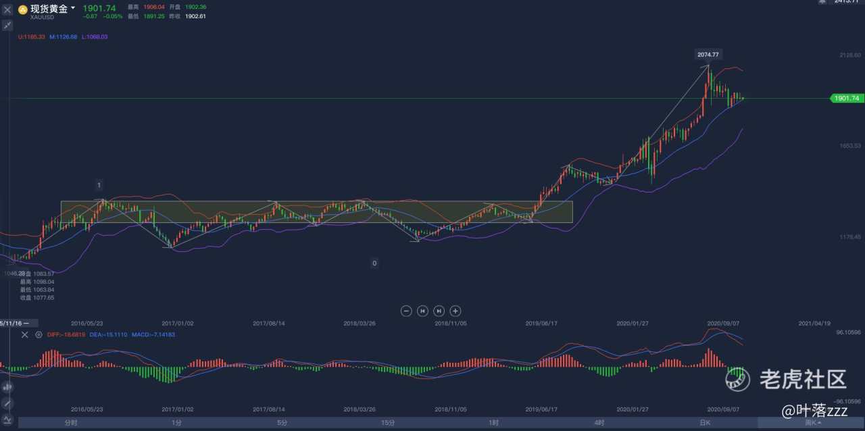Open the MACD indicator settings gear

click(x=39, y=334)
